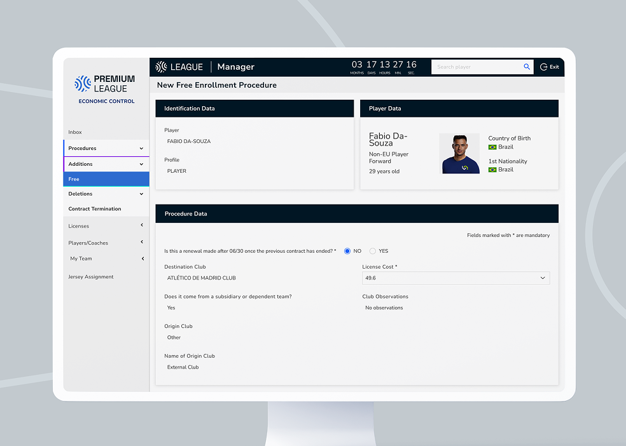Screen dimensions: 626x446
Task: Open Contract Termination
Action: click(95, 208)
